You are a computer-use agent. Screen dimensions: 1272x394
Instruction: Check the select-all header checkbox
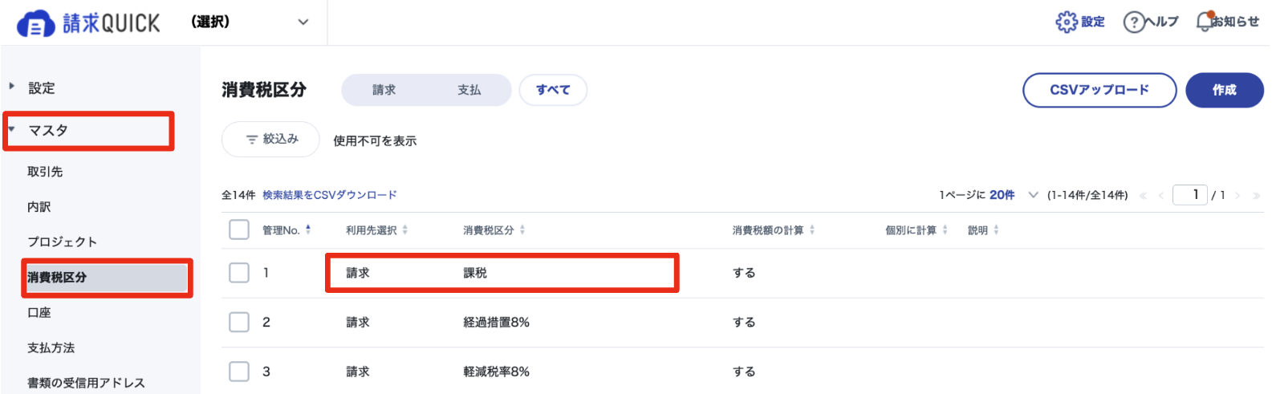click(239, 229)
